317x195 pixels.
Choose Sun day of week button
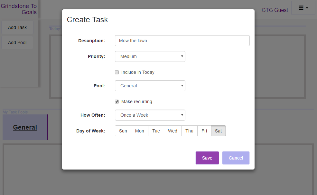[123, 131]
